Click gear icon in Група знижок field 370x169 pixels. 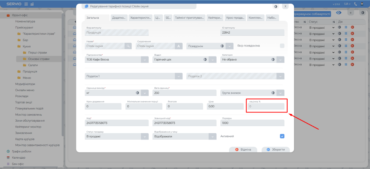tap(273, 93)
